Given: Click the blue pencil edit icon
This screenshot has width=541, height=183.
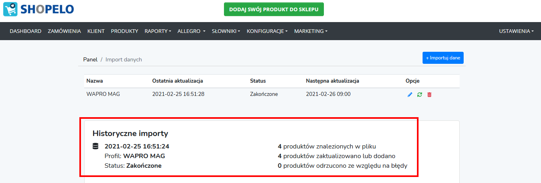Looking at the screenshot, I should coord(410,95).
